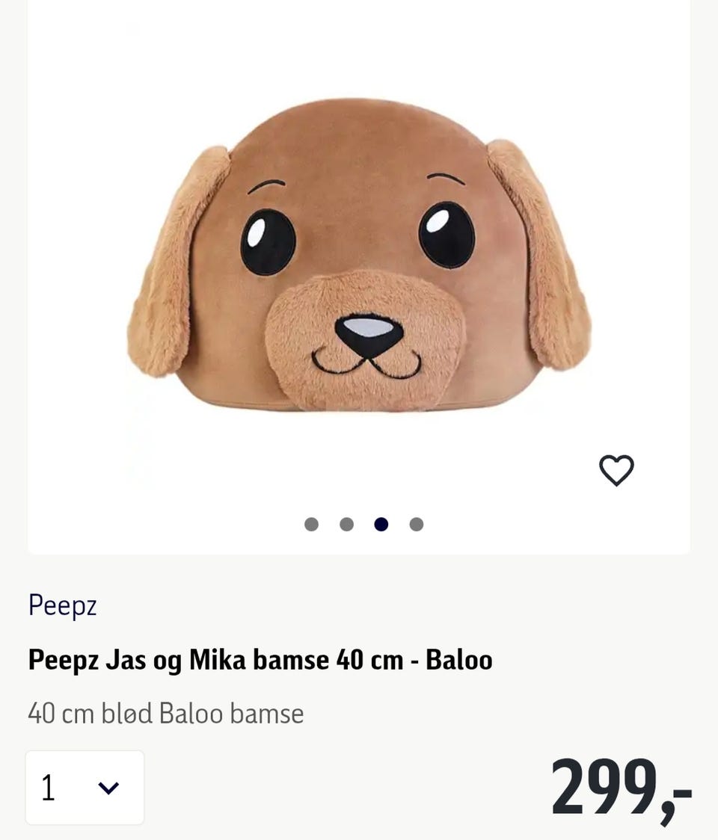
Task: Click the plush dog's left eye
Action: (268, 241)
